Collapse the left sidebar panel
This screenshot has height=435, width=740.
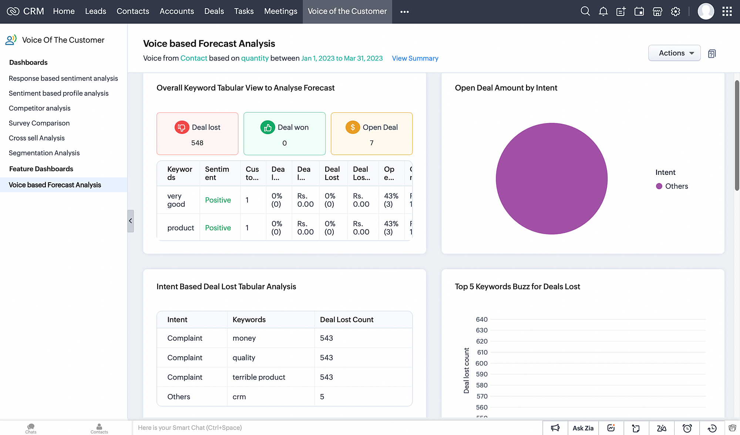[x=130, y=221]
